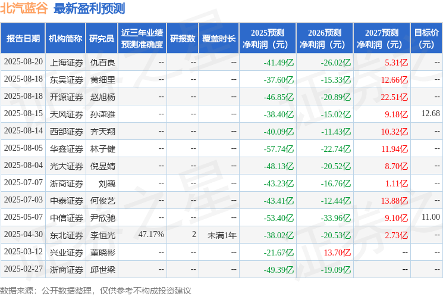Click 光大证券 institution cell

[67, 166]
